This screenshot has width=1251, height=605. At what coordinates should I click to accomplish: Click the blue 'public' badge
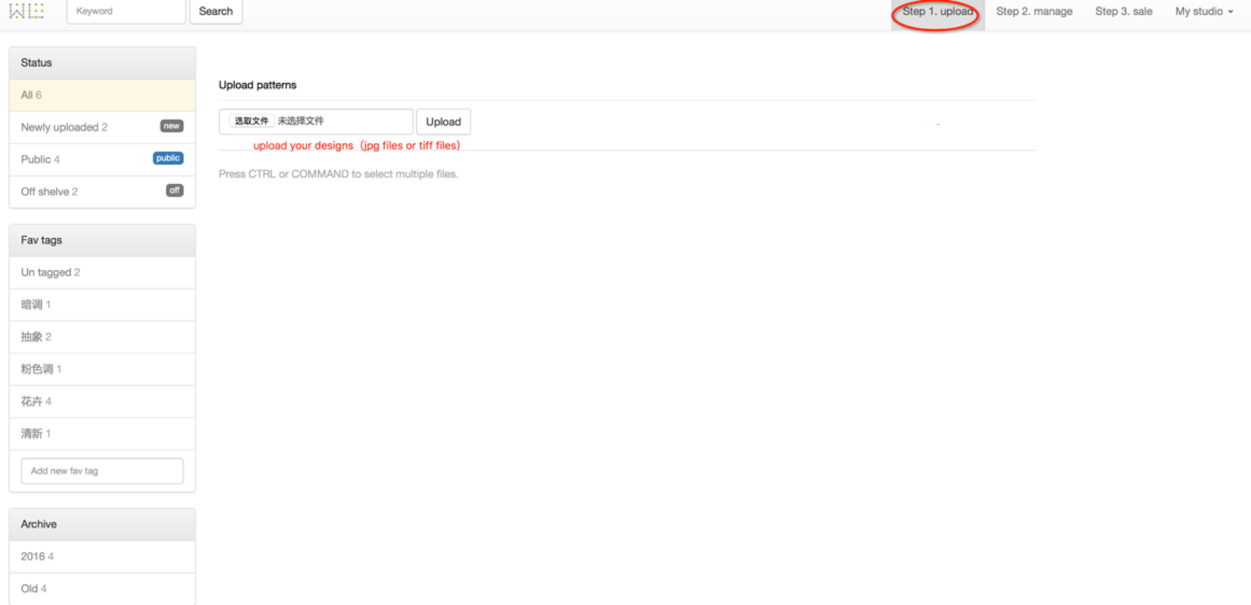168,158
